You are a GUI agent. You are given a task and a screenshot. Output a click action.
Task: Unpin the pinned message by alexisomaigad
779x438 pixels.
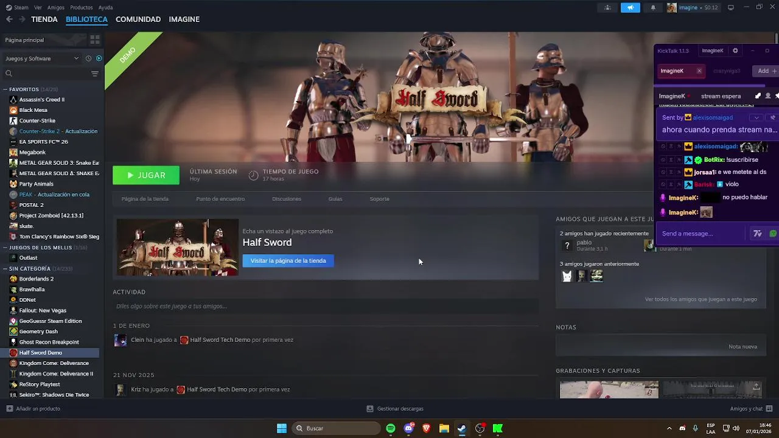point(773,117)
